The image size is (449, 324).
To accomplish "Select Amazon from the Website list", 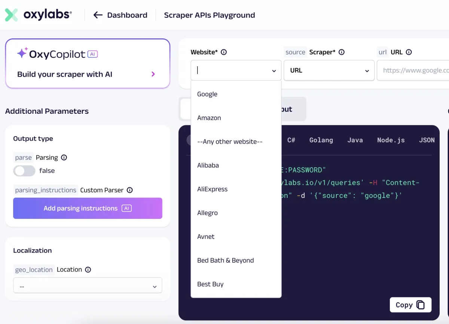I will (x=236, y=118).
